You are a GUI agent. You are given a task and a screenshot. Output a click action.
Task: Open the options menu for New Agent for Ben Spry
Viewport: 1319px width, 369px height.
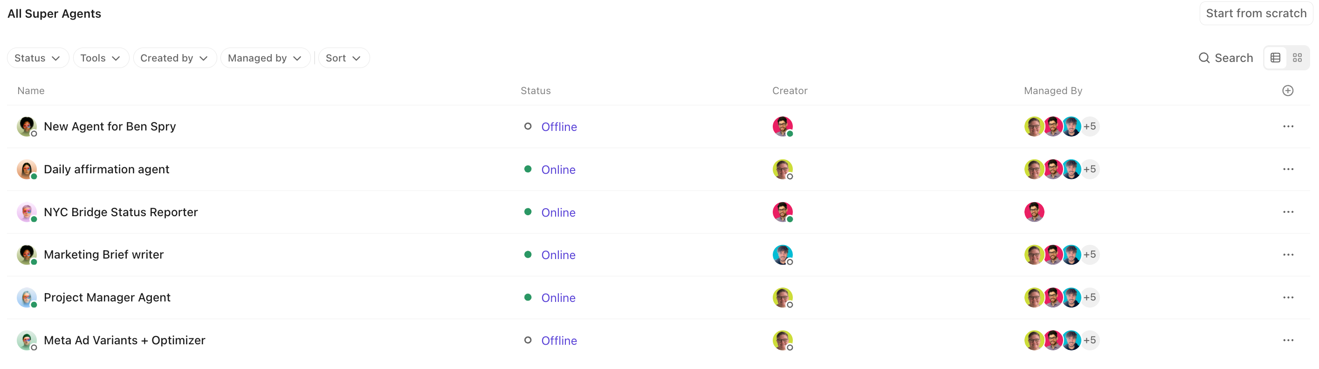click(1289, 126)
